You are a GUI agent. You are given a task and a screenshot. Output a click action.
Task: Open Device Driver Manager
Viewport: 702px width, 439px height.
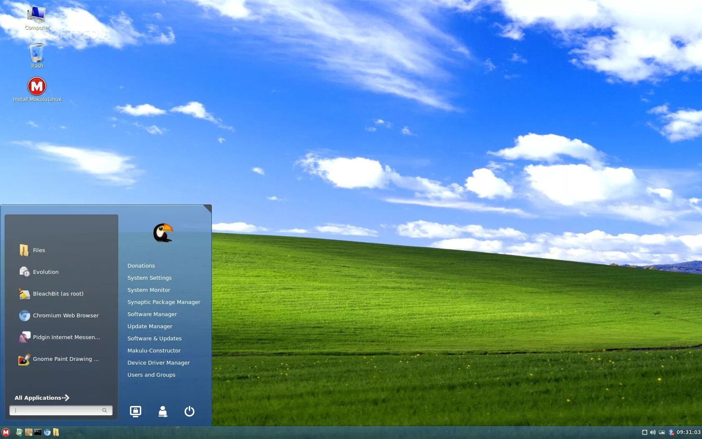(x=159, y=363)
